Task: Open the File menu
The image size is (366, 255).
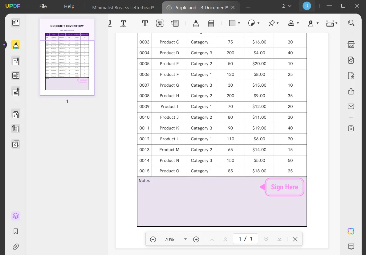Action: [43, 6]
